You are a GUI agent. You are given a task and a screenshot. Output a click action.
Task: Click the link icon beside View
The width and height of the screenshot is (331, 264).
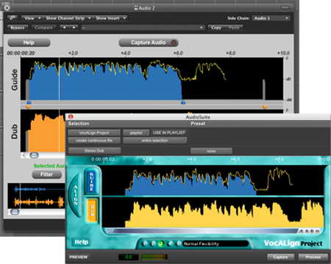(x=13, y=18)
